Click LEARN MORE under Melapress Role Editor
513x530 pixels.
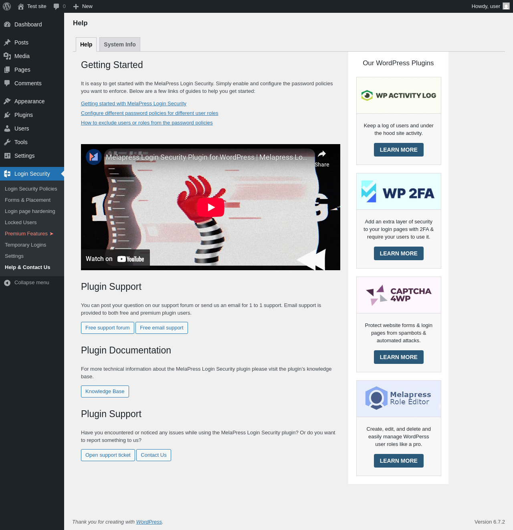(x=399, y=461)
